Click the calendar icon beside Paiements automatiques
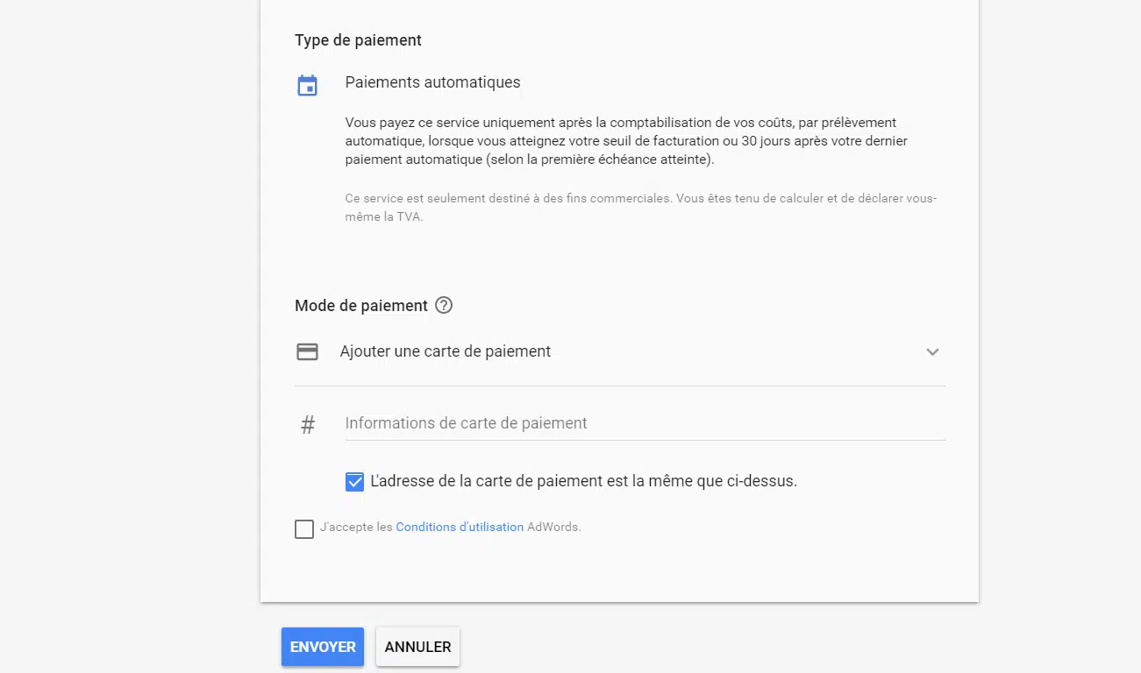Screen dimensions: 1141x673 click(307, 85)
